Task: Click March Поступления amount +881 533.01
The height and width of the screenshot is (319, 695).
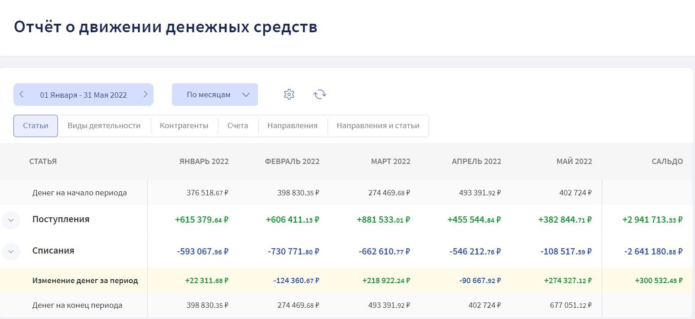Action: point(383,220)
